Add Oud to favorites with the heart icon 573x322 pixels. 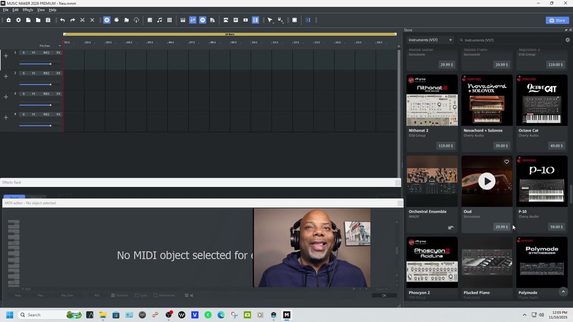pyautogui.click(x=507, y=162)
